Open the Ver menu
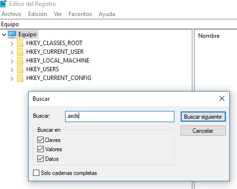Screen dimensions: 237x189 point(58,14)
